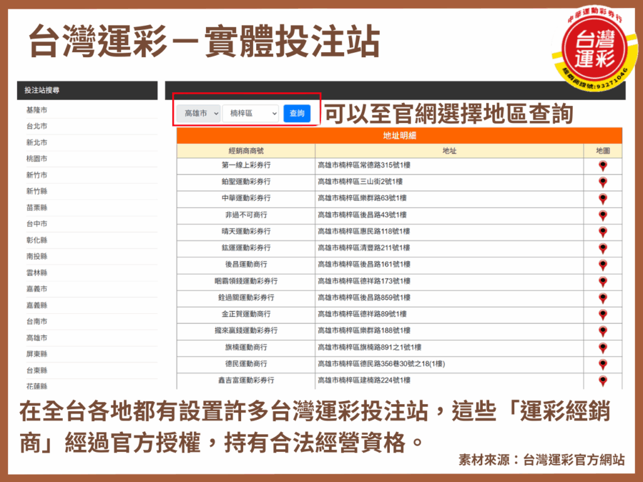
Task: Open map pin for 旗楠運動商行
Action: click(602, 348)
